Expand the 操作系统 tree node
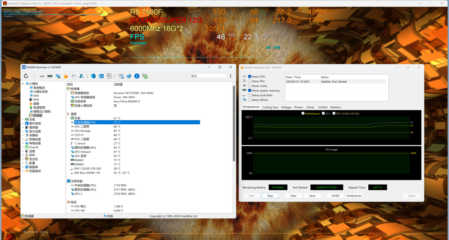The image size is (449, 240). click(23, 123)
